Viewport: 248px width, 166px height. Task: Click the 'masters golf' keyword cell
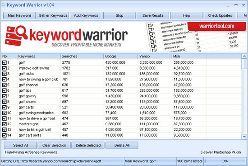tap(28, 124)
